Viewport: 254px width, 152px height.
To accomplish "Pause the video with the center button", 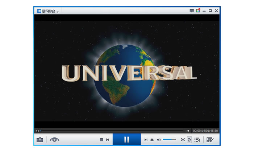I will [126, 139].
